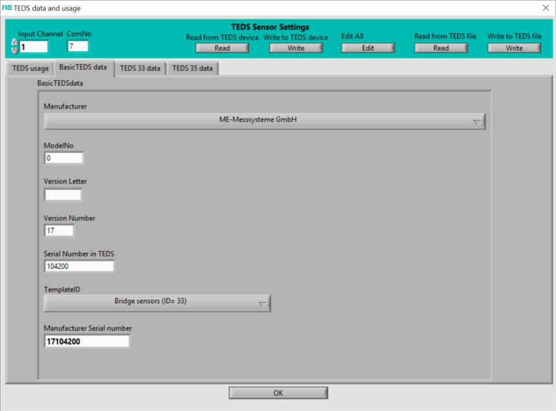Image resolution: width=556 pixels, height=411 pixels.
Task: Click the Input Channel number field
Action: point(33,47)
